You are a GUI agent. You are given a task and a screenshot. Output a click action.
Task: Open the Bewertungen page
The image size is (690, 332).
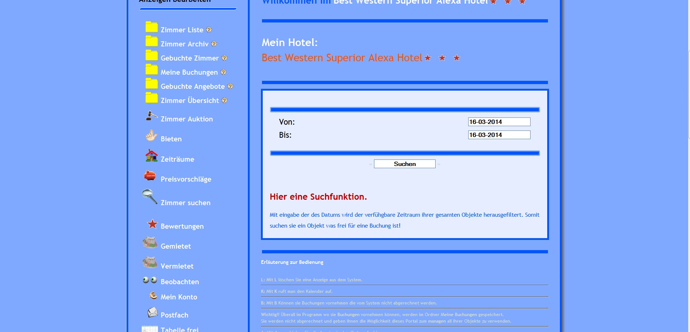pyautogui.click(x=182, y=226)
